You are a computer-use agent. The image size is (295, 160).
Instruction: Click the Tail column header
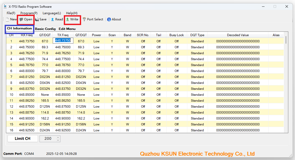click(x=158, y=35)
